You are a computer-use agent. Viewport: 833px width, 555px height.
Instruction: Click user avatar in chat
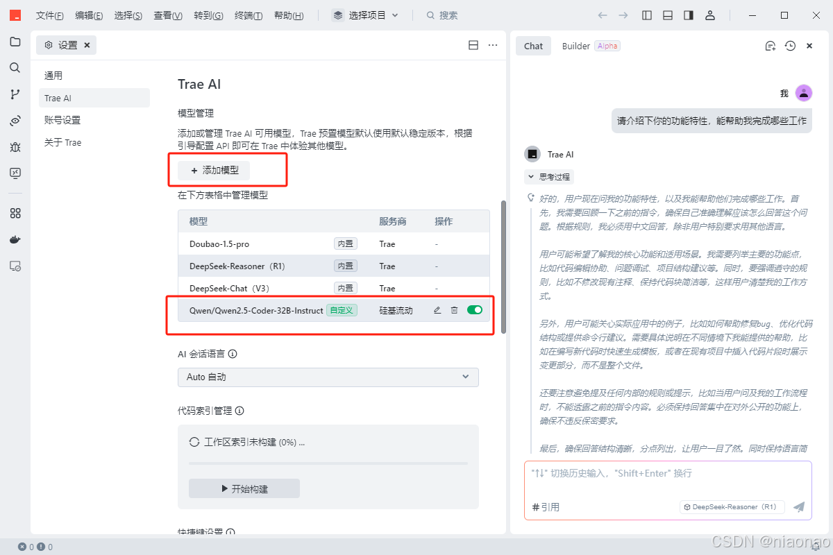[x=804, y=93]
